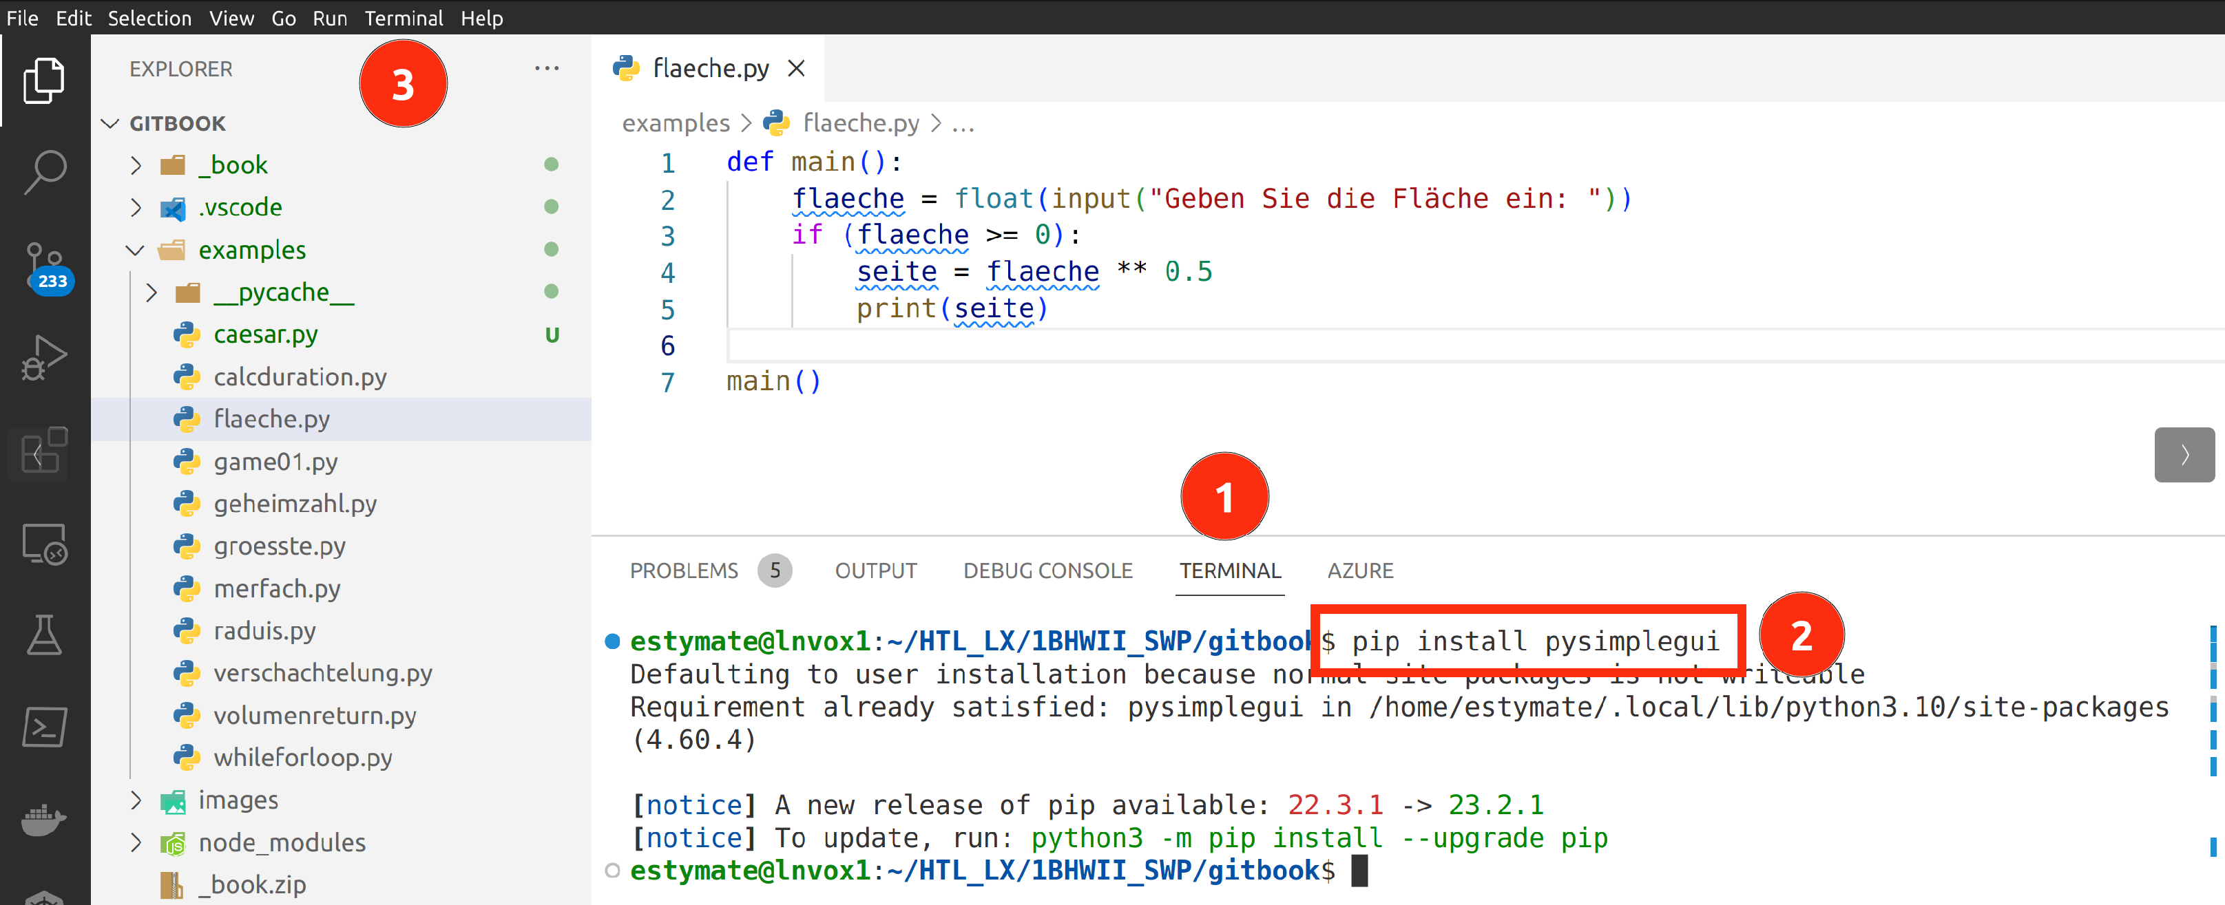
Task: Open the Go menu
Action: [x=283, y=17]
